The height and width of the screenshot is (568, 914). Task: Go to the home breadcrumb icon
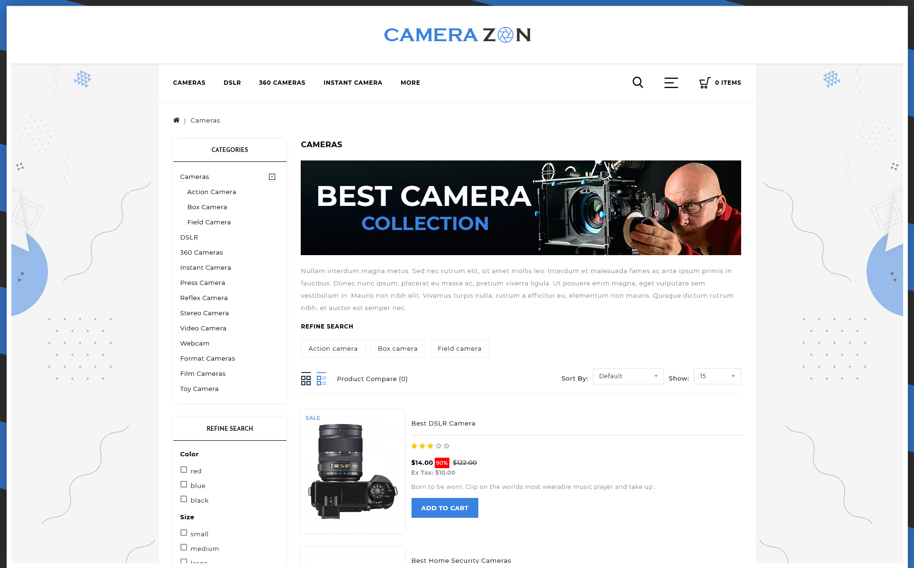(x=176, y=120)
